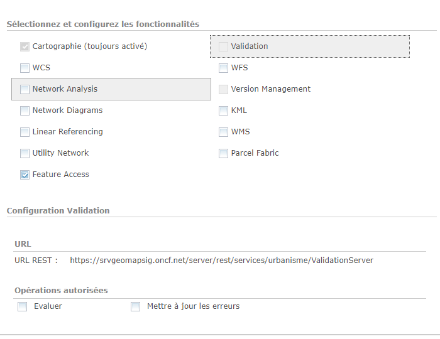This screenshot has height=339, width=440.
Task: Select the Network Analysis row label
Action: coord(65,89)
